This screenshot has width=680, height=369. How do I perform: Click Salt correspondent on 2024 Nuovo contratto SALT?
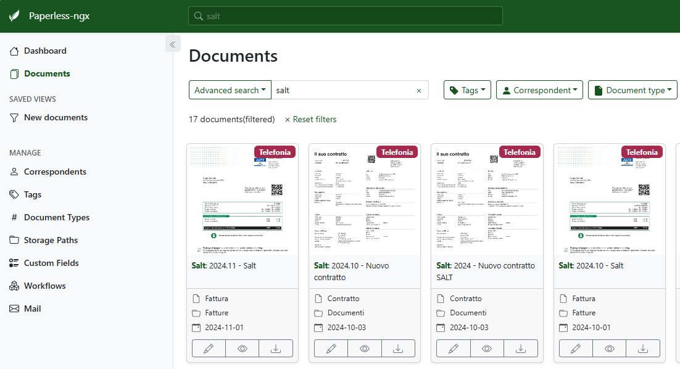pyautogui.click(x=444, y=266)
